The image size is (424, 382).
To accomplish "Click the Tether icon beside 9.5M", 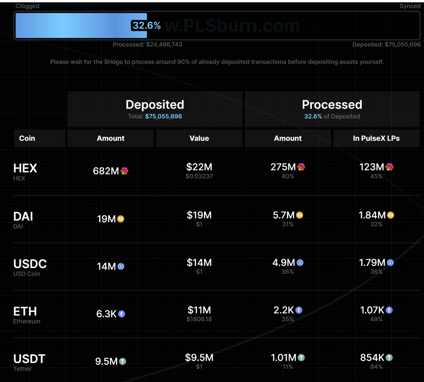I will 122,361.
